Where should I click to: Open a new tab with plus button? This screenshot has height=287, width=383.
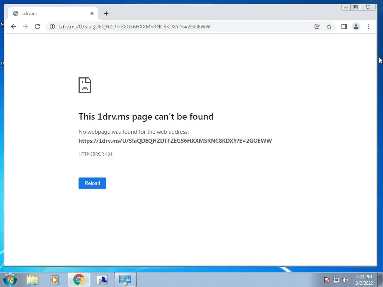click(x=106, y=13)
